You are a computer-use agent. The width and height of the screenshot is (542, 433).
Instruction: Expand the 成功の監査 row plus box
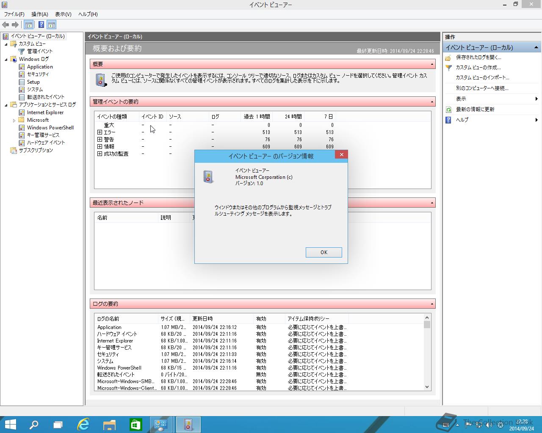pos(100,154)
